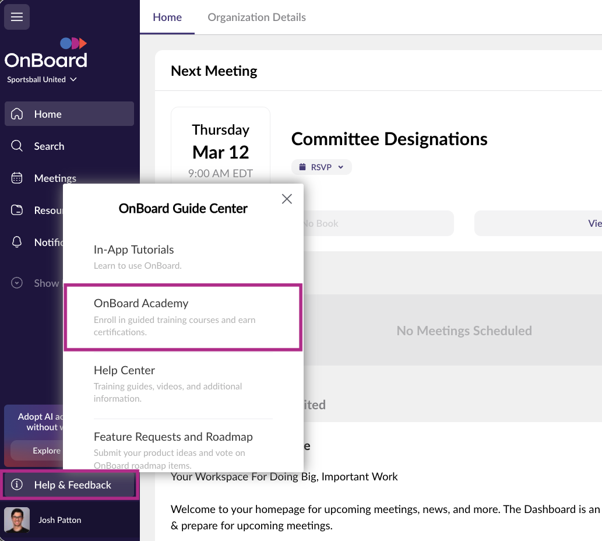Image resolution: width=602 pixels, height=541 pixels.
Task: Click the Notifications bell icon
Action: (17, 243)
